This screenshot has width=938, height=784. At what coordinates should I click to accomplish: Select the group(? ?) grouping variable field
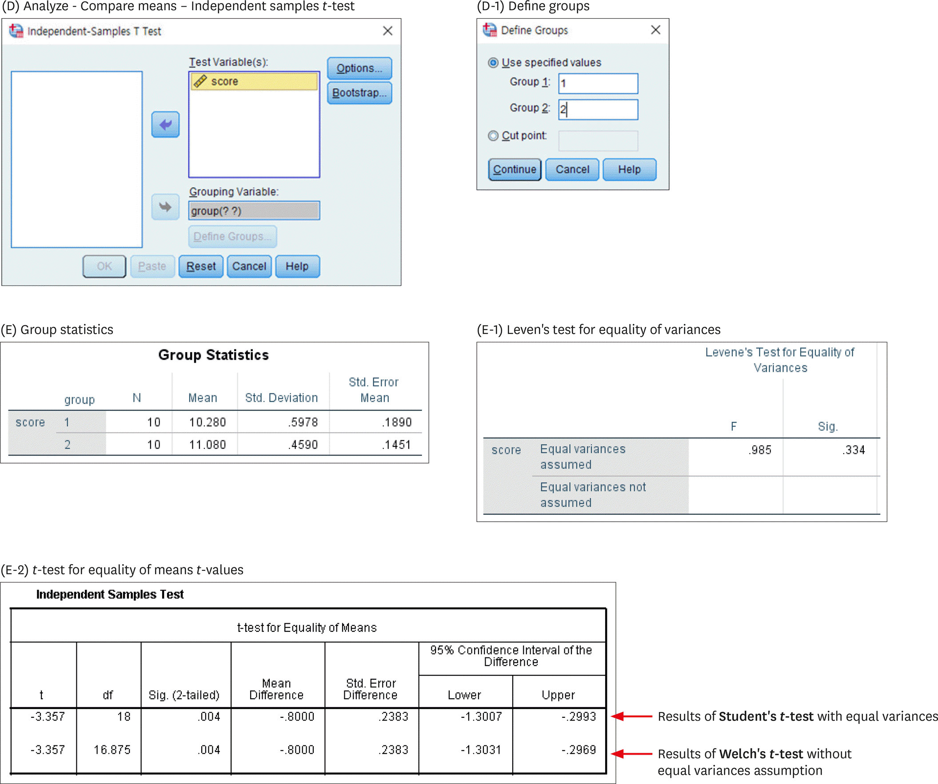(254, 210)
